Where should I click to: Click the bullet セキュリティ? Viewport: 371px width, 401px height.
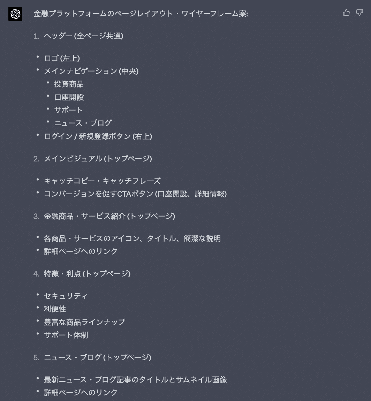pos(66,296)
